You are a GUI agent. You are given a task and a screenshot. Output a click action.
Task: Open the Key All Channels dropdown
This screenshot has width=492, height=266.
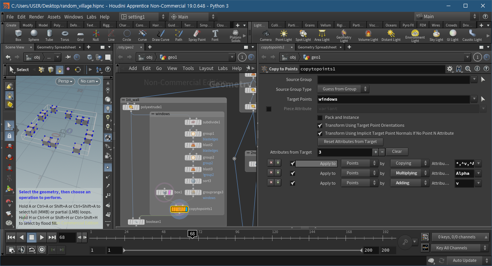coord(461,248)
